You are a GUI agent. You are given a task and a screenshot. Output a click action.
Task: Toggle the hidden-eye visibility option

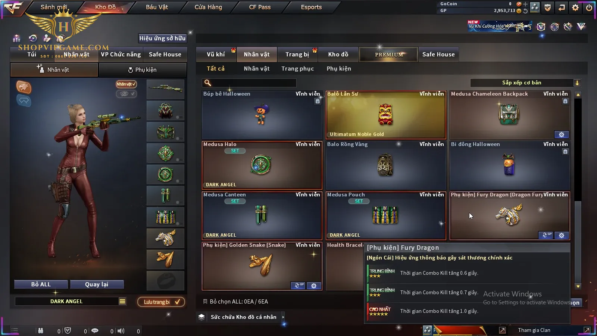[126, 94]
